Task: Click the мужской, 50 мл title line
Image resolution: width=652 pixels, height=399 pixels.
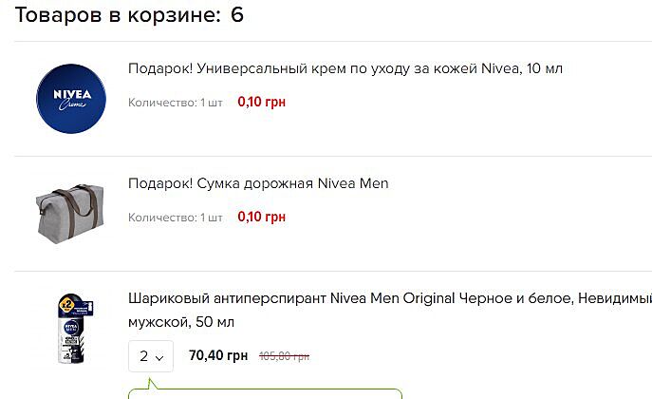Action: pyautogui.click(x=180, y=323)
